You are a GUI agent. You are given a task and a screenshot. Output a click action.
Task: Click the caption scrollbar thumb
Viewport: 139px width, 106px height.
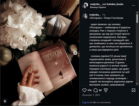(x=137, y=19)
